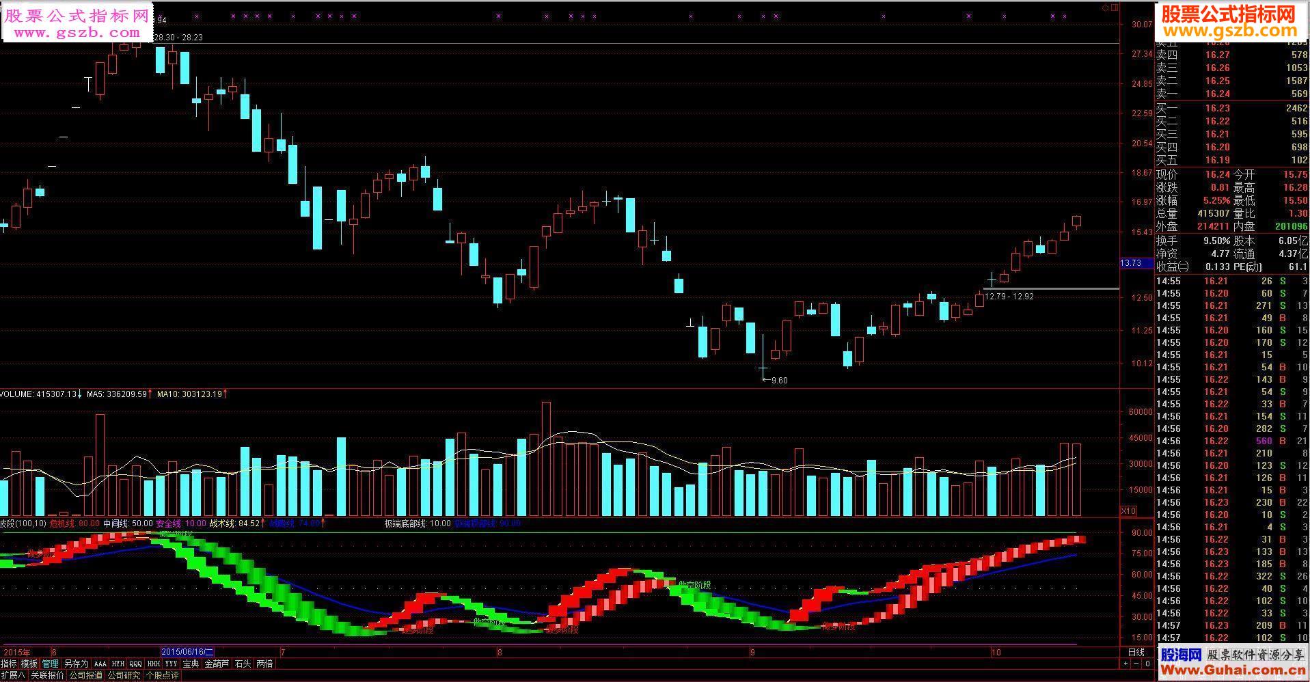Click the 另存为 tab
Viewport: 1310px width, 682px height.
(76, 664)
